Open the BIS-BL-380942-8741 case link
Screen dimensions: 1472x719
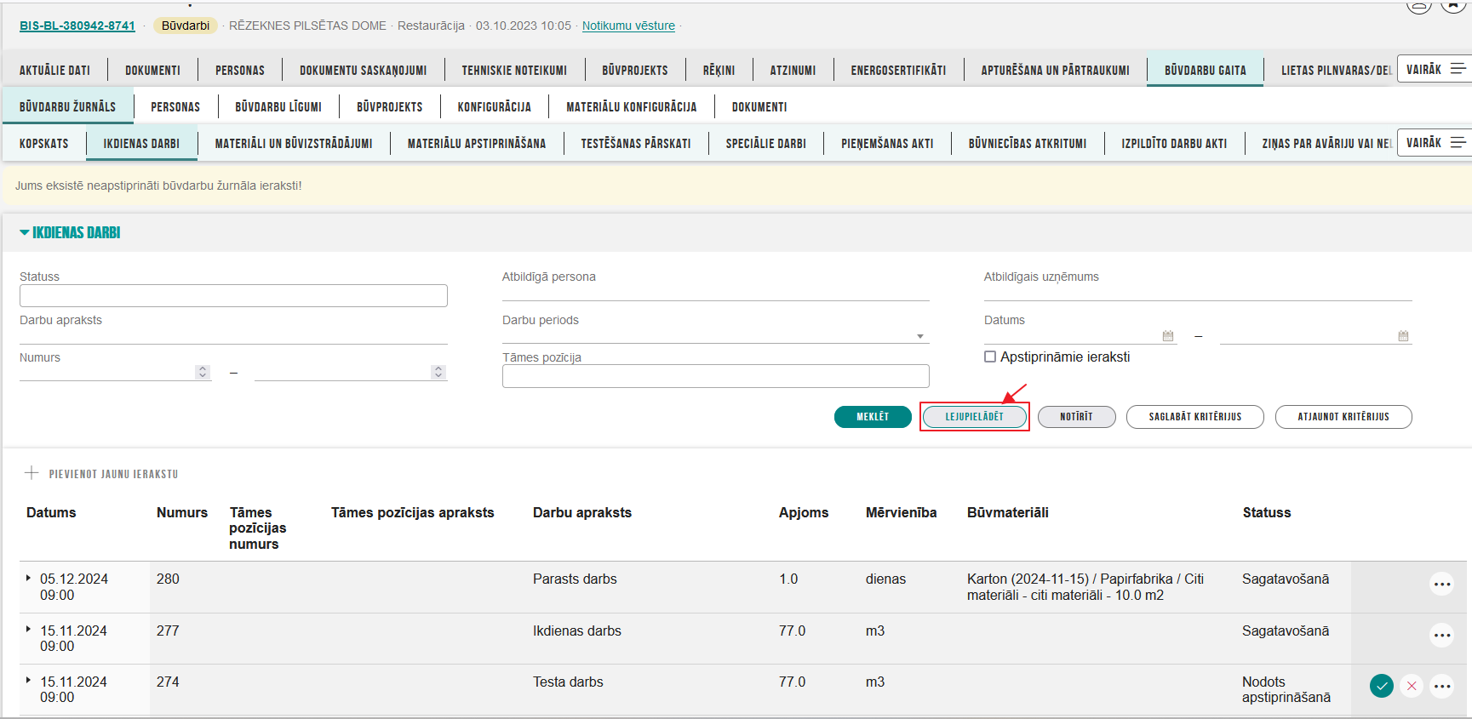pyautogui.click(x=77, y=26)
